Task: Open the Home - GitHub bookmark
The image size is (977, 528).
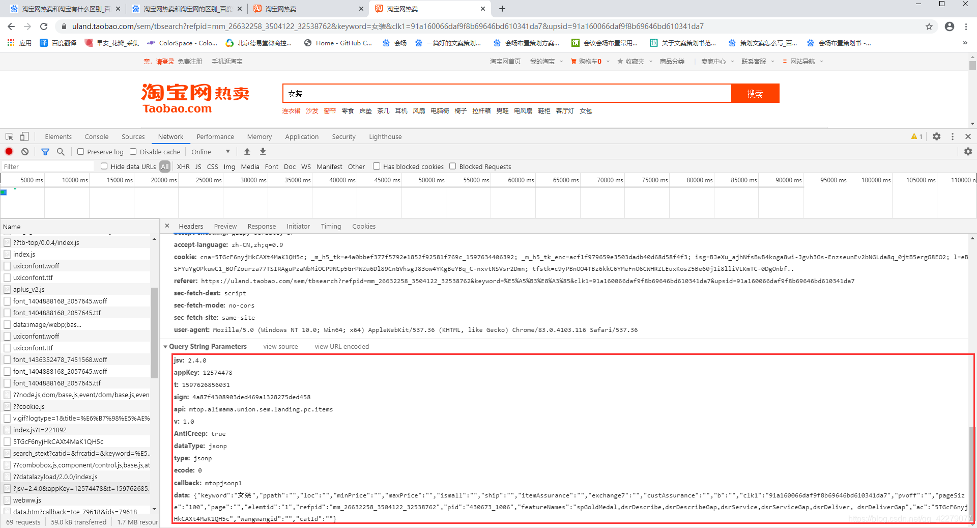Action: tap(338, 43)
